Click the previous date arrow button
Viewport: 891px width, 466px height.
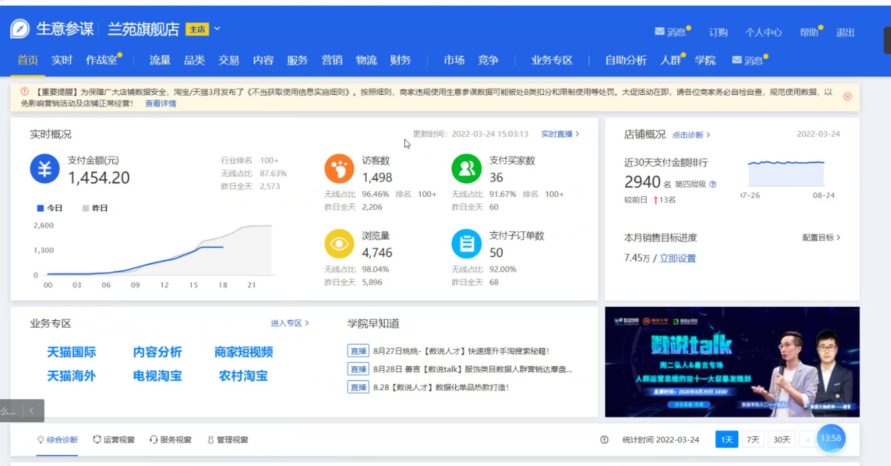point(808,439)
